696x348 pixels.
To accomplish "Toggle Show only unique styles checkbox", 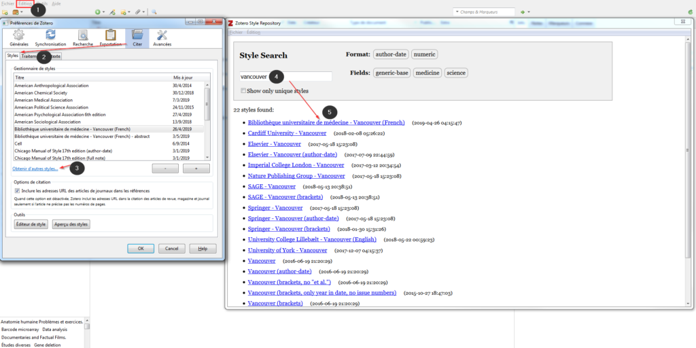I will click(243, 90).
